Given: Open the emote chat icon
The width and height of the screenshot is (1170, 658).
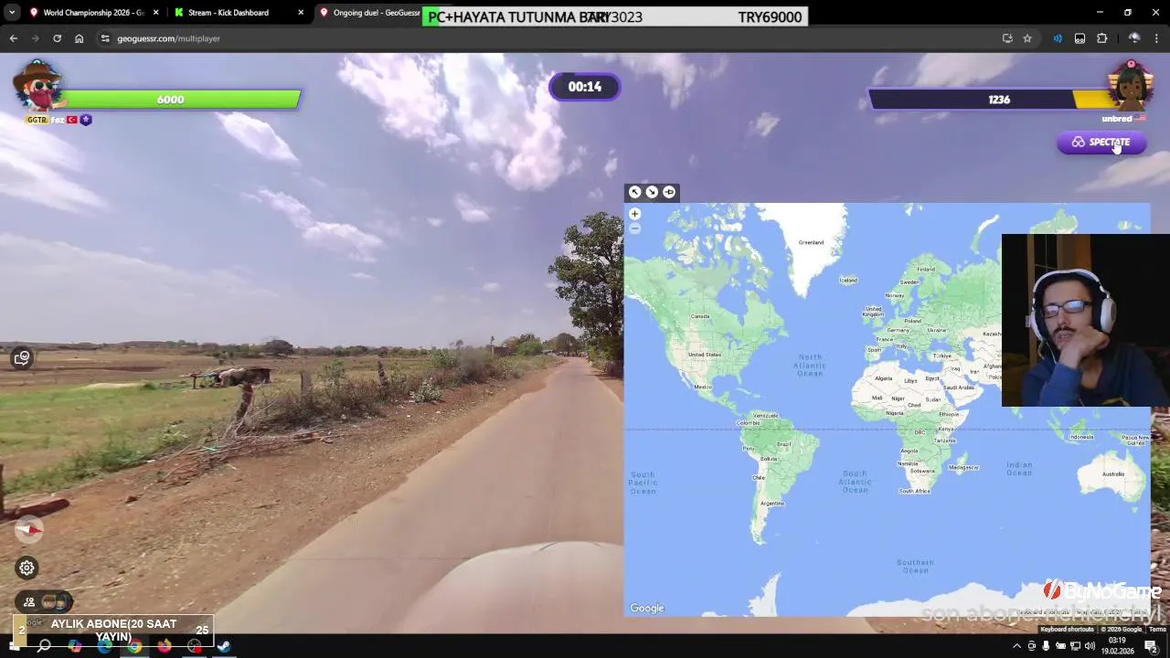Looking at the screenshot, I should click(x=22, y=357).
